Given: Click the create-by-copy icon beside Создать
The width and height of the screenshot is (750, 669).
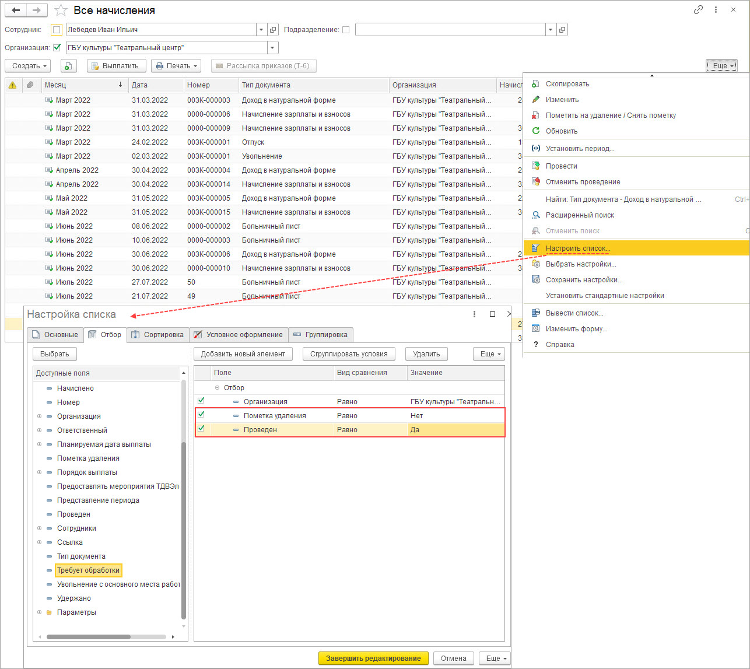Looking at the screenshot, I should point(69,66).
